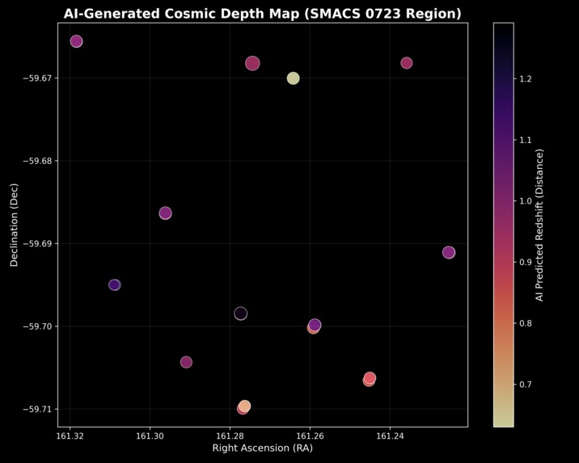This screenshot has height=463, width=579.
Task: Click the −59.67 declination tick label
Action: 38,78
